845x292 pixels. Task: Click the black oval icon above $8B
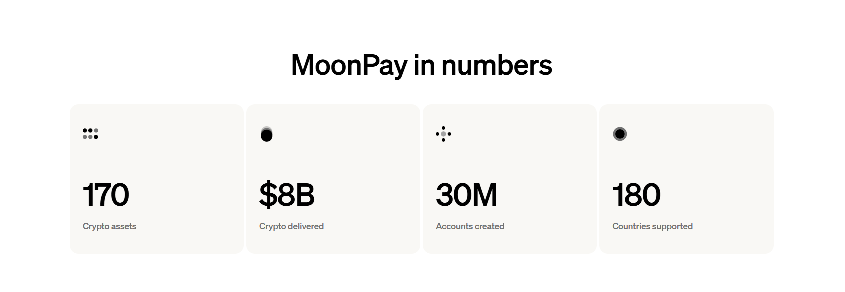point(267,134)
